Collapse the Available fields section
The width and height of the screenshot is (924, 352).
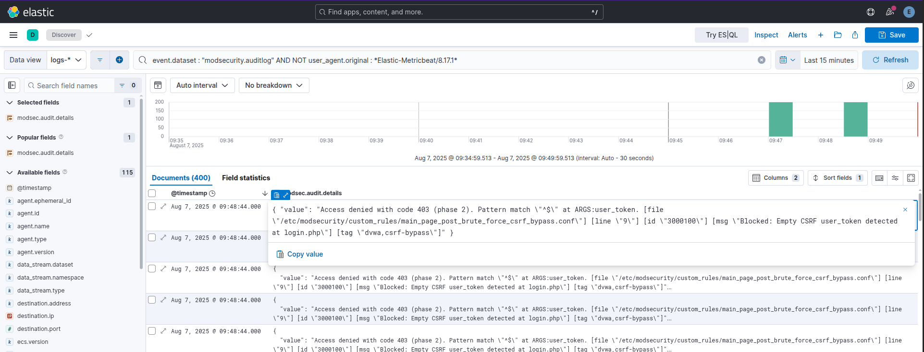click(x=10, y=173)
